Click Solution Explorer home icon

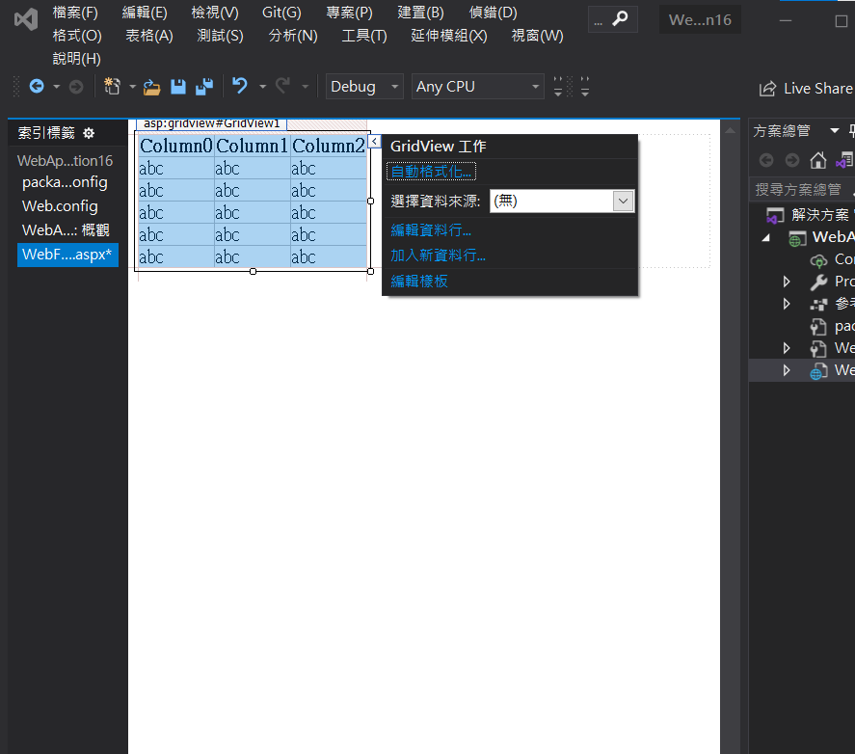(818, 160)
